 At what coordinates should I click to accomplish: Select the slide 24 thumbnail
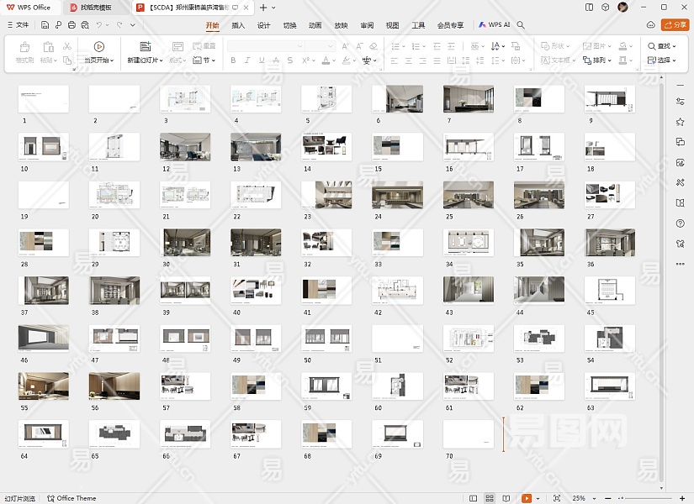(397, 195)
